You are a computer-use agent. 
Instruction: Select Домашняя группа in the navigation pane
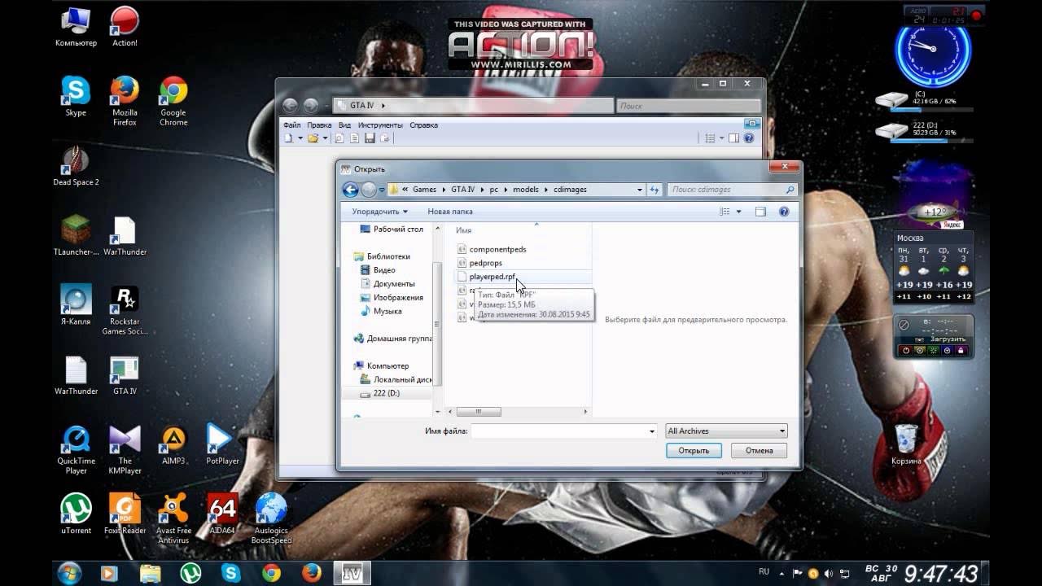393,339
